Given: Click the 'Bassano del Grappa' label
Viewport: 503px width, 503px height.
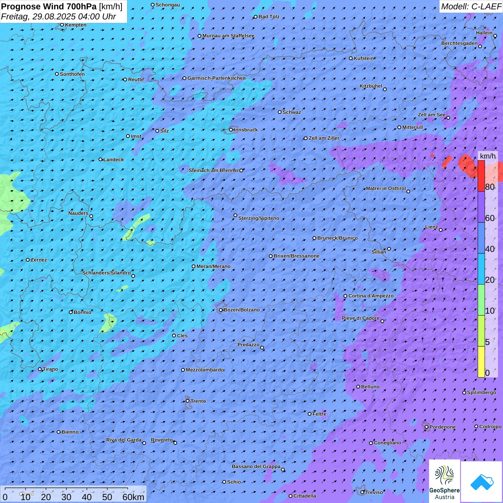Looking at the screenshot, I should pyautogui.click(x=256, y=466).
